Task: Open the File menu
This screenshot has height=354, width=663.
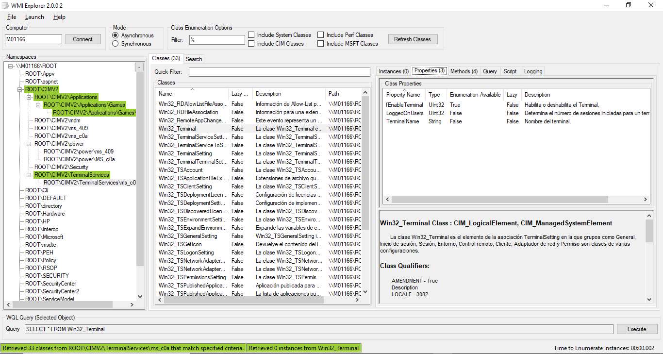Action: [x=12, y=17]
